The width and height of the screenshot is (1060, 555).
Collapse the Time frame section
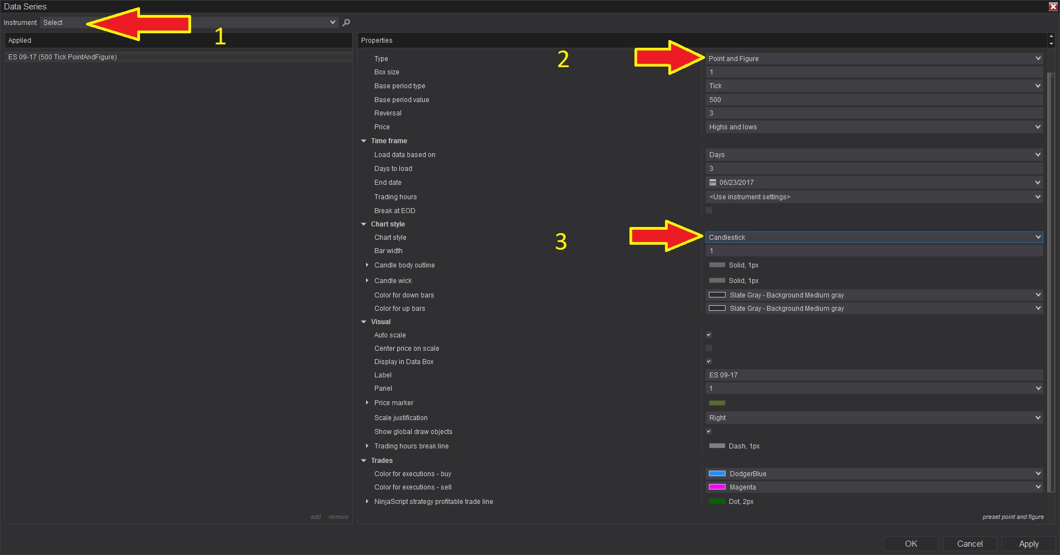pos(364,141)
